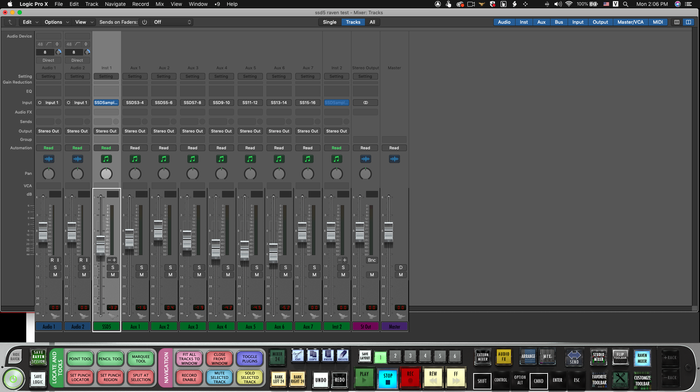Click the Play transport button
This screenshot has width=700, height=392.
pos(364,378)
